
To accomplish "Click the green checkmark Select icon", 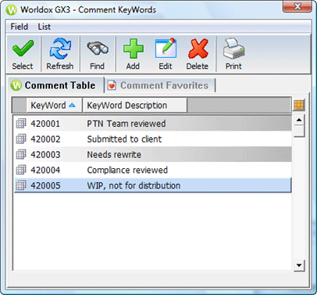I will [23, 49].
